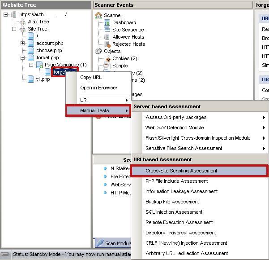Open Sensitive Files Search Assessment submenu
Viewport: 269px width, 260px height.
point(200,148)
